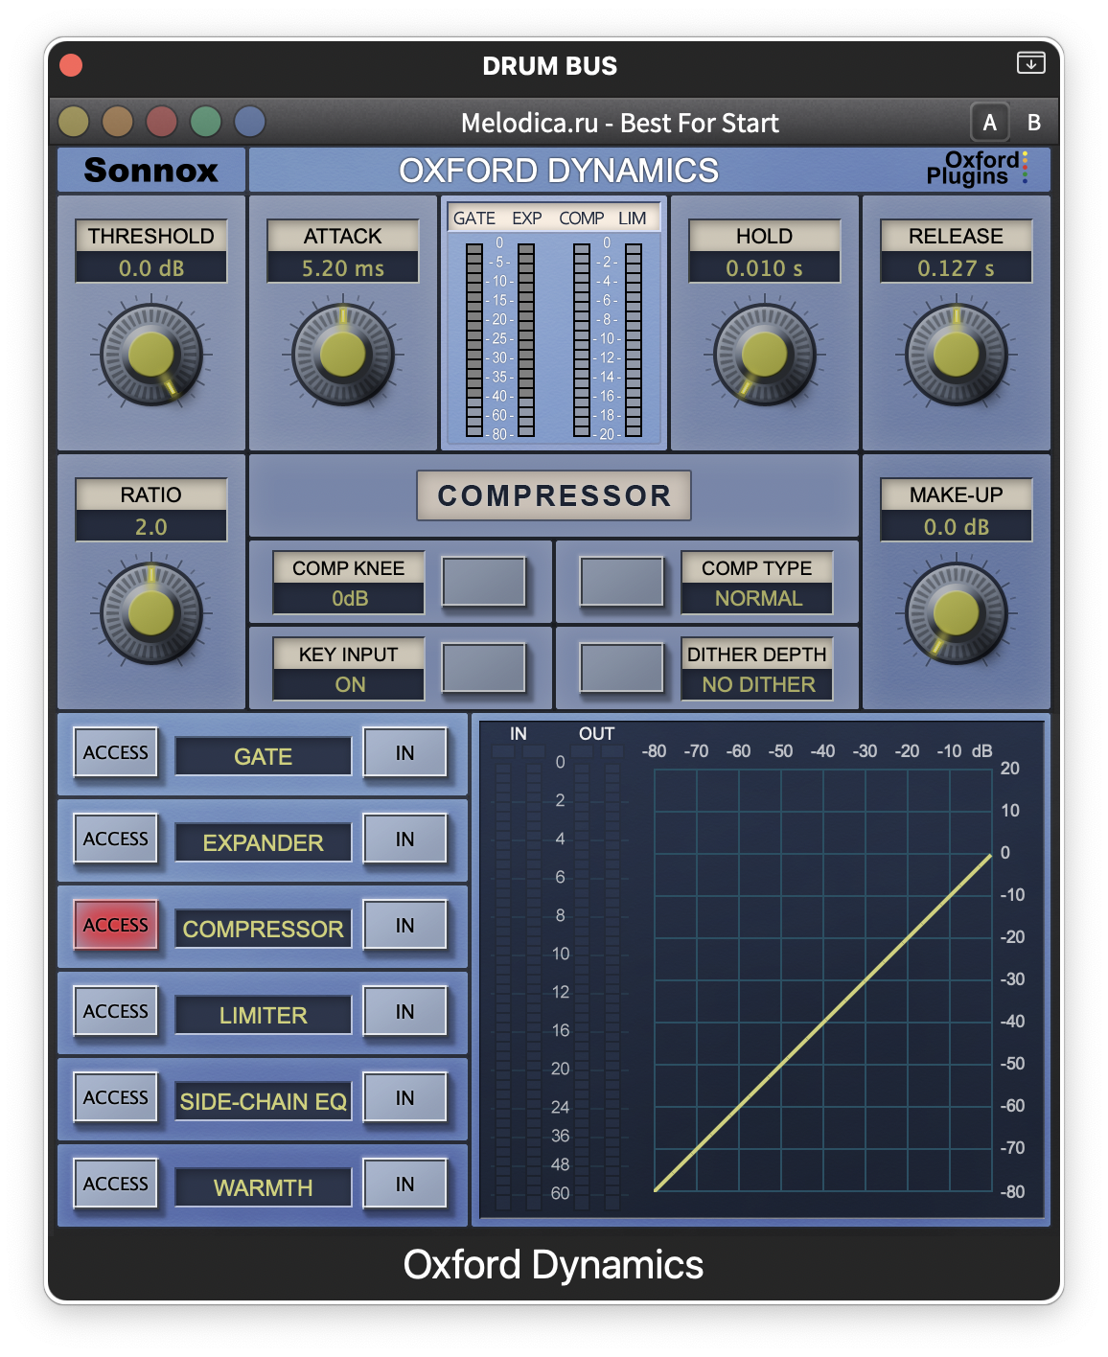Screen dimensions: 1108x1357
Task: Open the preset name Melodica.ru - Best For Start
Action: [619, 123]
